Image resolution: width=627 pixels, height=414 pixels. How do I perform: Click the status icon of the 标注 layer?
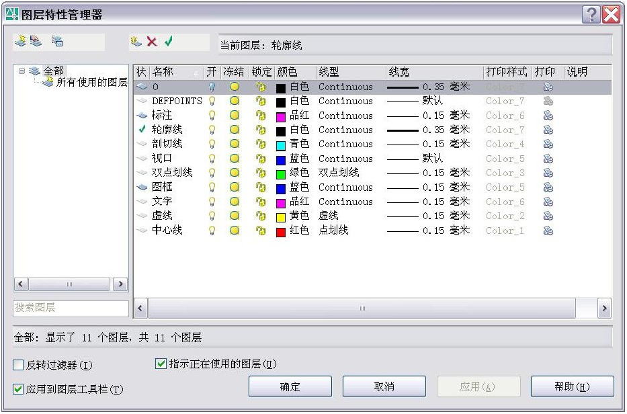tap(142, 115)
